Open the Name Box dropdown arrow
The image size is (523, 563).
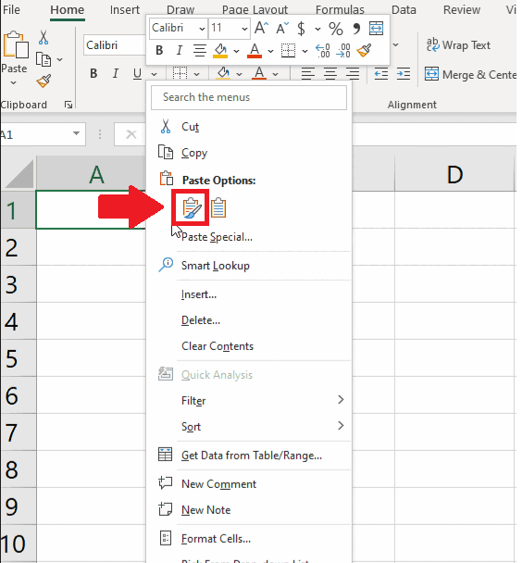point(76,133)
